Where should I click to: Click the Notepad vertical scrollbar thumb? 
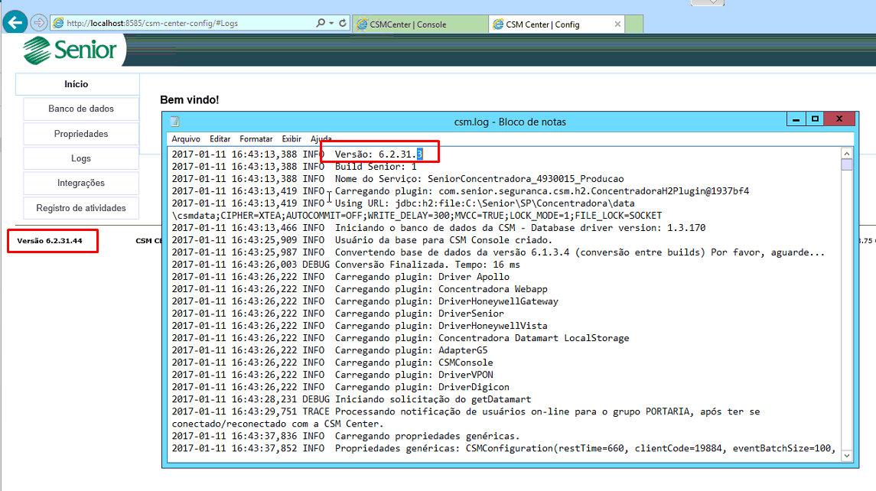[x=847, y=164]
